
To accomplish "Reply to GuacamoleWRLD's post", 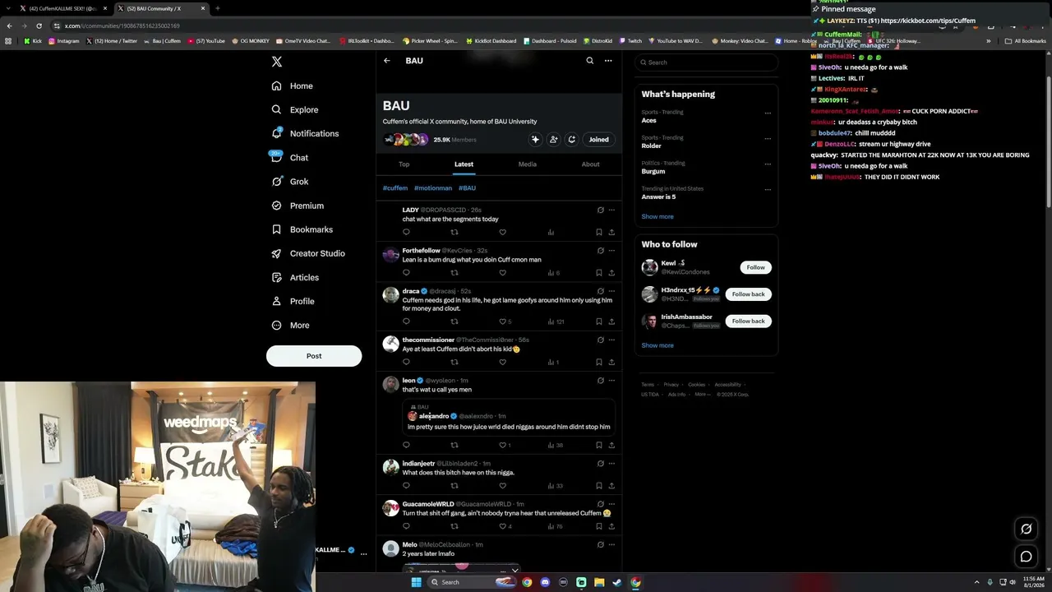I will pyautogui.click(x=406, y=526).
